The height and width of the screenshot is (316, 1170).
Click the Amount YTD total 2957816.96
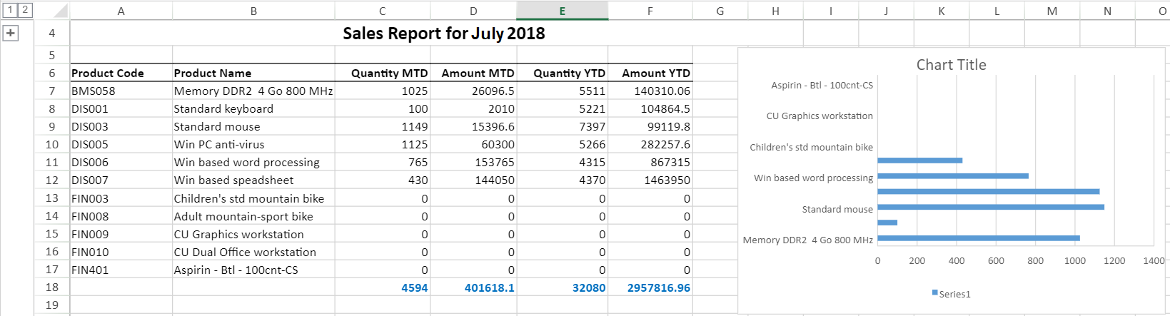pos(658,287)
